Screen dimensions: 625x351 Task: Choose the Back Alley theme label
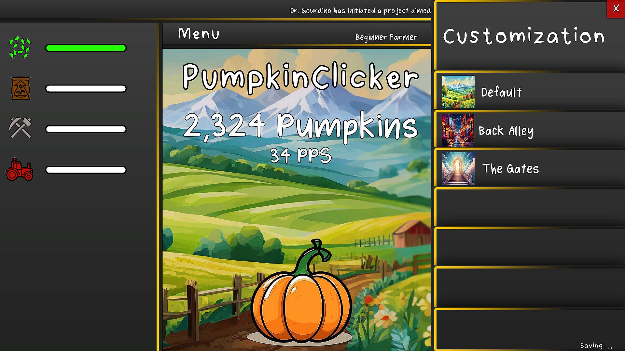(x=506, y=131)
